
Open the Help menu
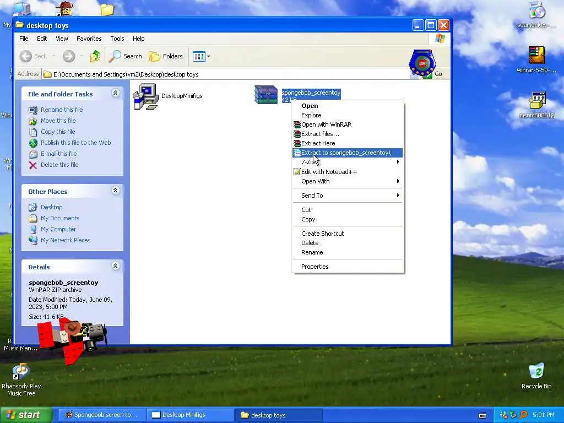coord(138,39)
